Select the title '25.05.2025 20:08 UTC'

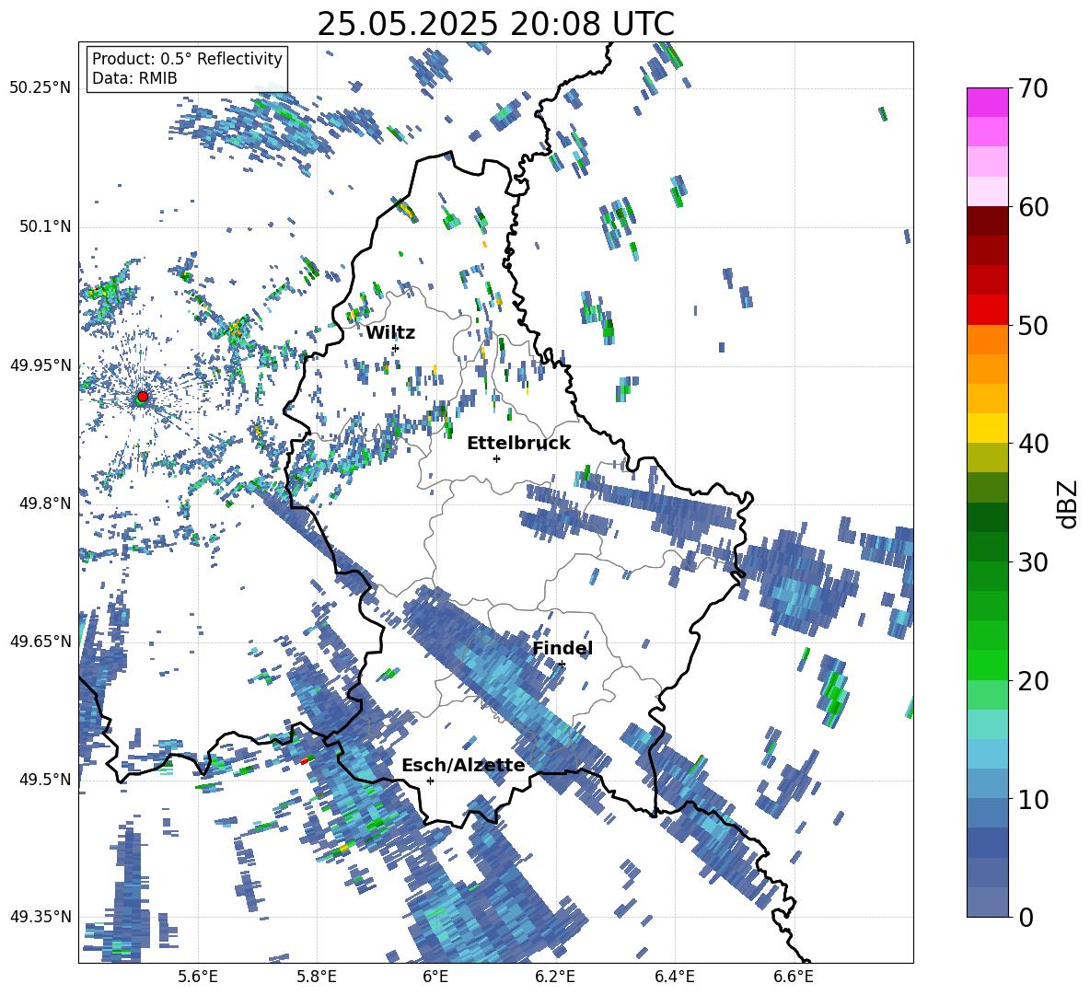(495, 24)
